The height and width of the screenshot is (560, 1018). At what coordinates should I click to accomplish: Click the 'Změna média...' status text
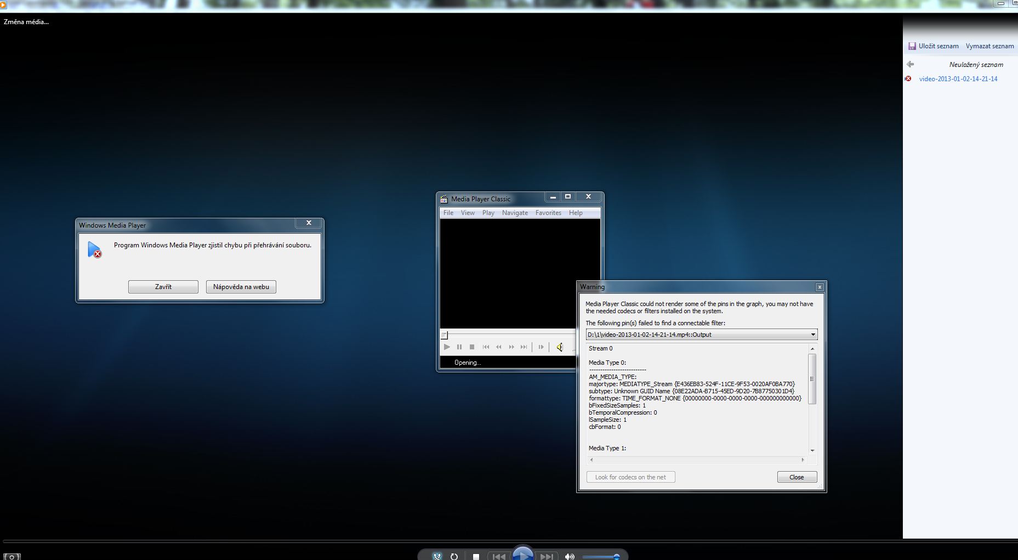[26, 22]
